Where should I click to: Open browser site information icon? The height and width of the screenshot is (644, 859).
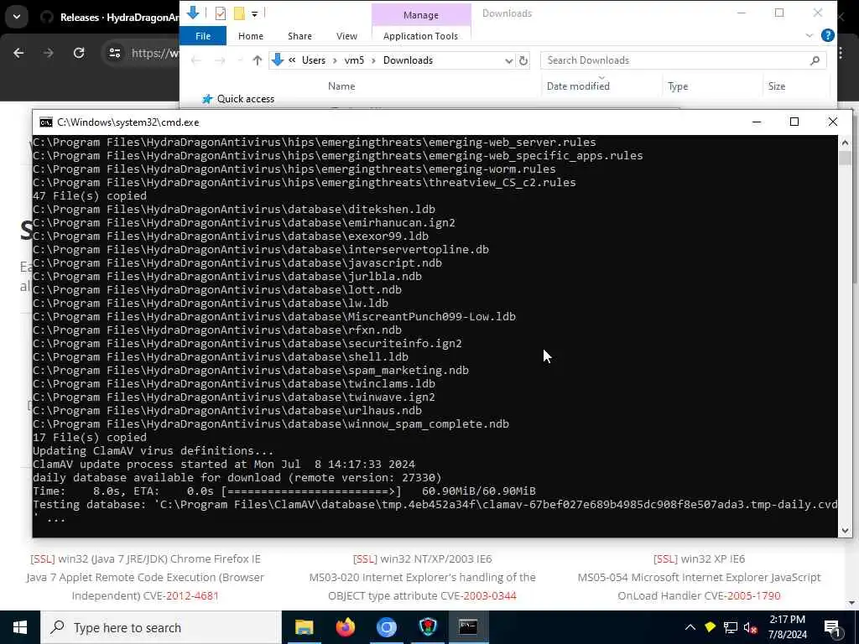click(x=114, y=53)
